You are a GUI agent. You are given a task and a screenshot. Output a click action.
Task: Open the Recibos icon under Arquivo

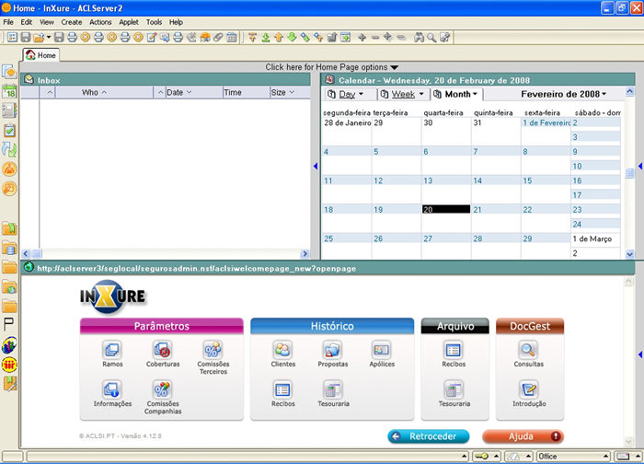point(454,351)
